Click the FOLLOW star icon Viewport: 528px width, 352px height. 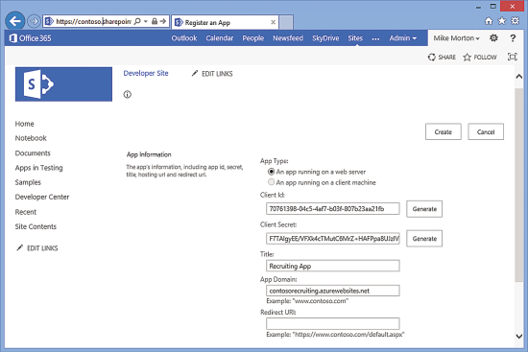(x=468, y=58)
